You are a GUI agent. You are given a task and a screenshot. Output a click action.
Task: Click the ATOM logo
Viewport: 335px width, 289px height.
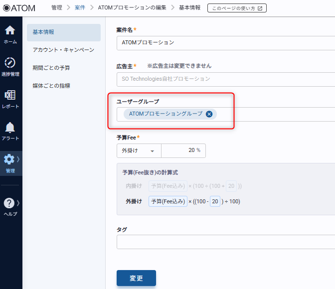(19, 8)
